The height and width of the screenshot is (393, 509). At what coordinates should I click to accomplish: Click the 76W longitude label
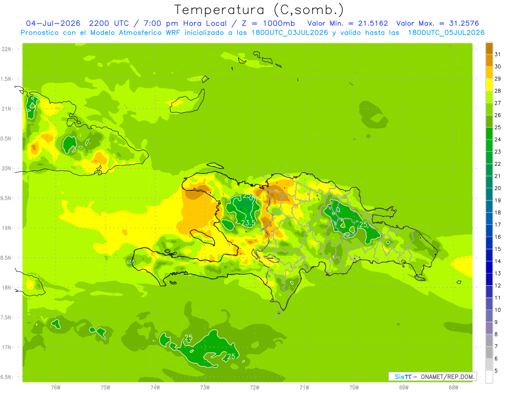[x=56, y=387]
